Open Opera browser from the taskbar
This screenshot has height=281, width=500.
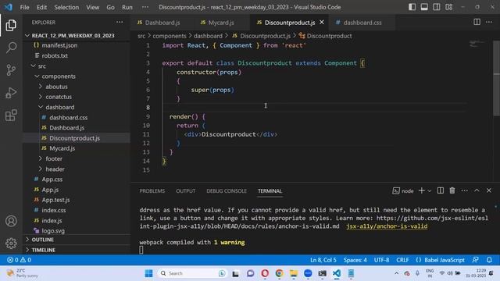(x=265, y=273)
